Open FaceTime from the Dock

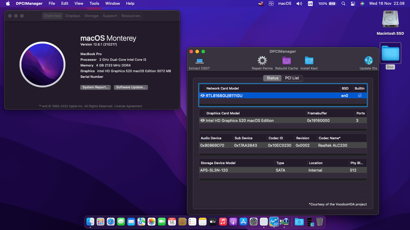click(x=162, y=222)
